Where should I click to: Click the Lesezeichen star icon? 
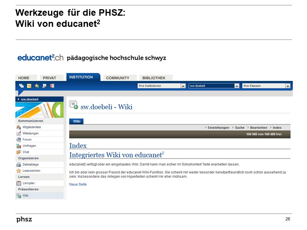tap(18, 170)
